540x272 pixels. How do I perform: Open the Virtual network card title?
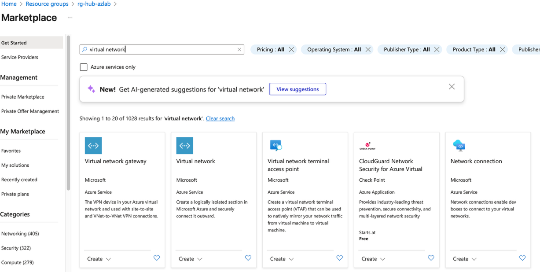point(196,161)
